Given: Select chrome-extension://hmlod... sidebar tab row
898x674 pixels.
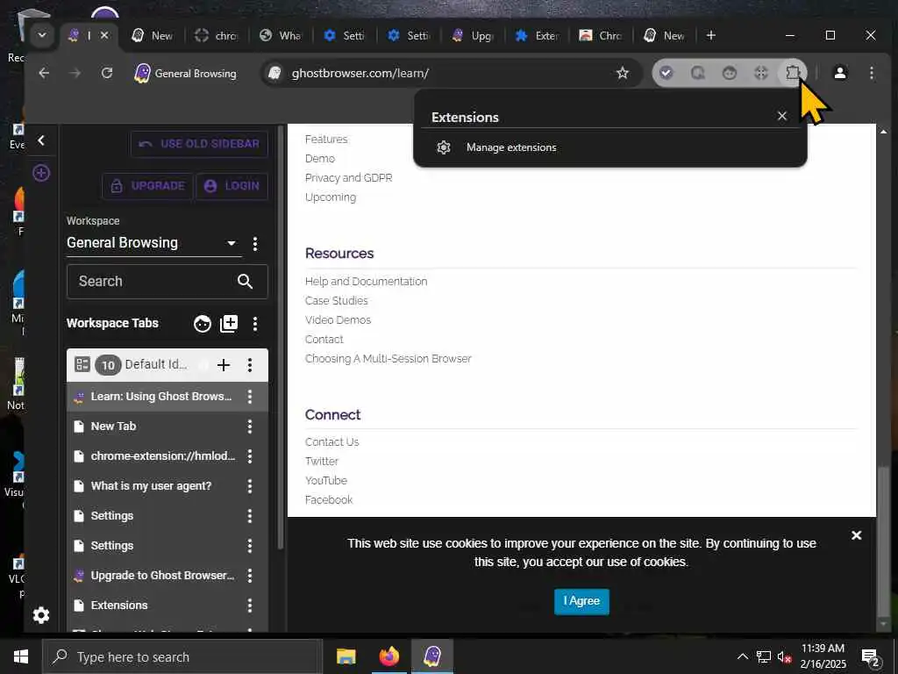Looking at the screenshot, I should pyautogui.click(x=167, y=456).
